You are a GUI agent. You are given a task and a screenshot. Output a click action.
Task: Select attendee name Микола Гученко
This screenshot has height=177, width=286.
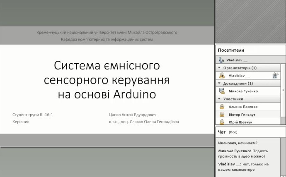coord(243,91)
